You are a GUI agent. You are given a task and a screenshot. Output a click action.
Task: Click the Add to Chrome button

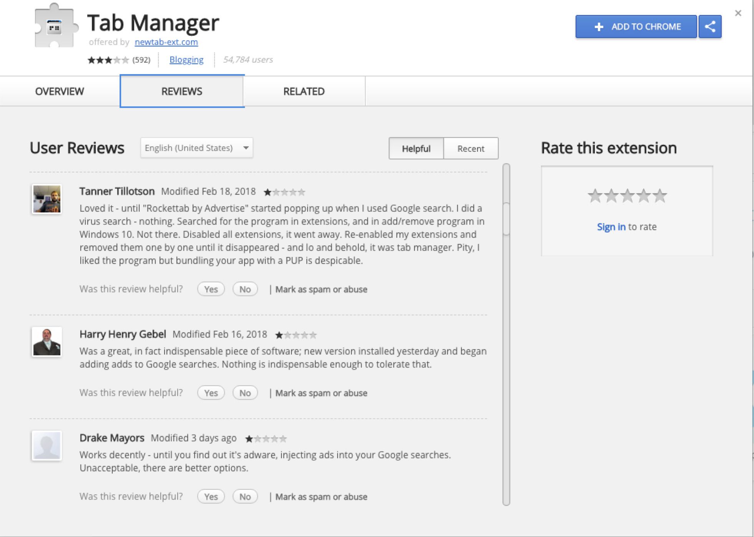tap(636, 27)
